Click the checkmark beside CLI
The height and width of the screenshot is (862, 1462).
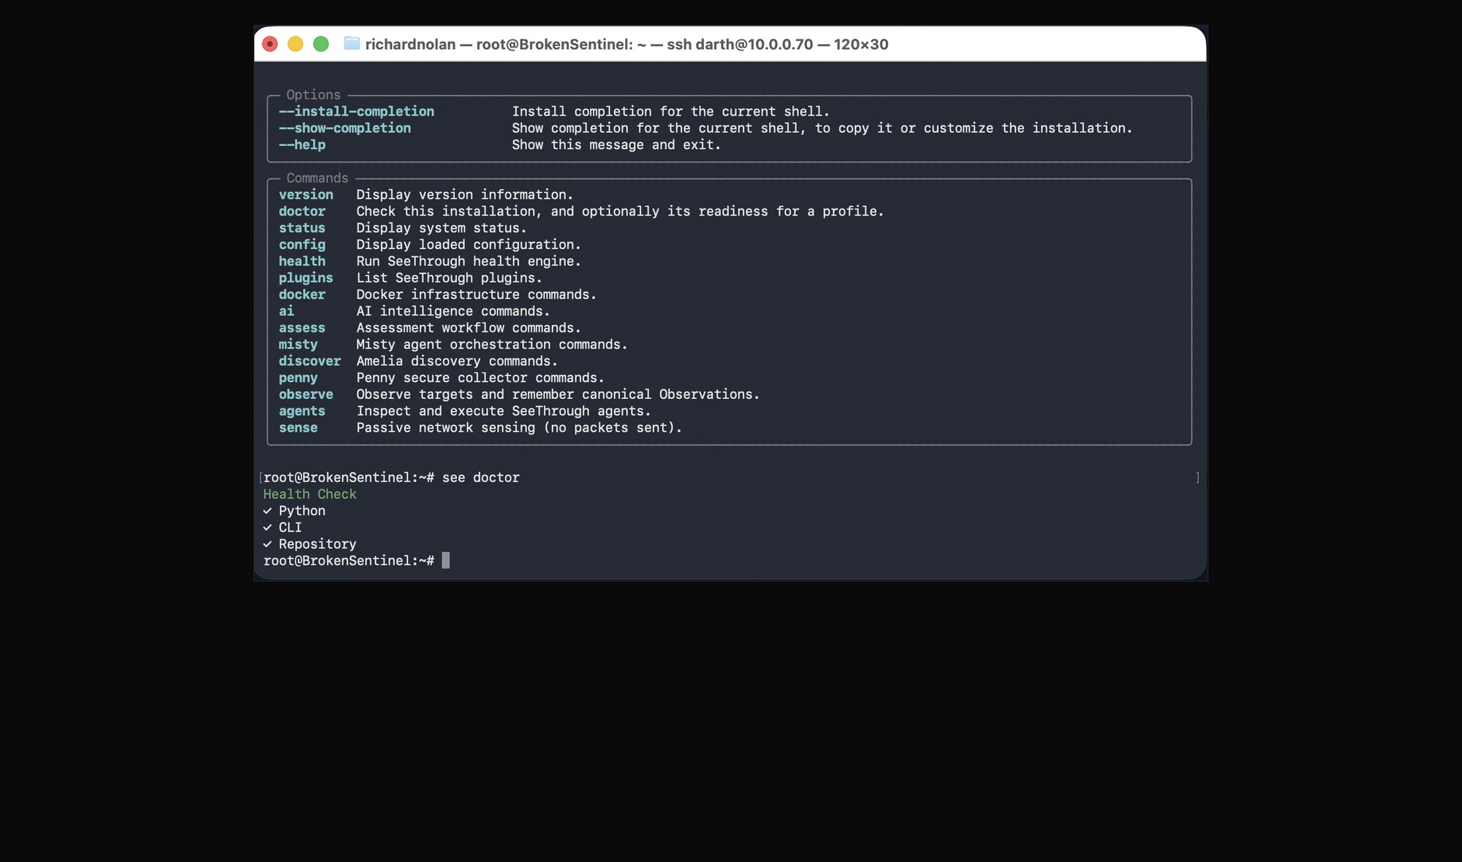[268, 527]
